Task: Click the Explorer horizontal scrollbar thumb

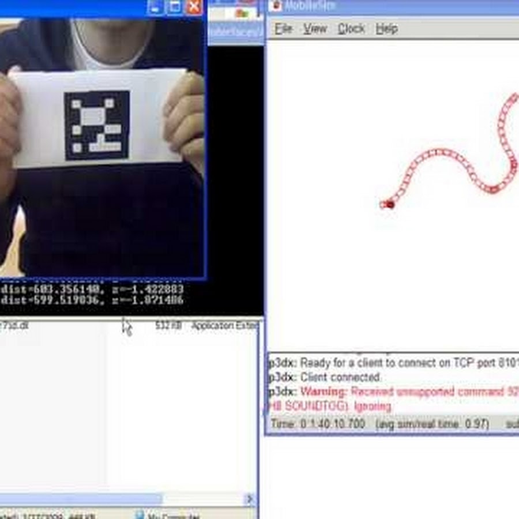Action: pos(81,499)
